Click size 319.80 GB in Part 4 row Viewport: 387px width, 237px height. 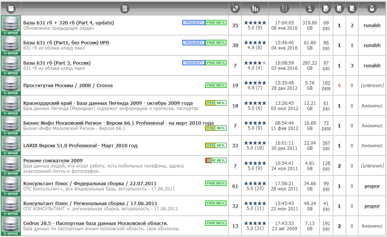pos(310,26)
